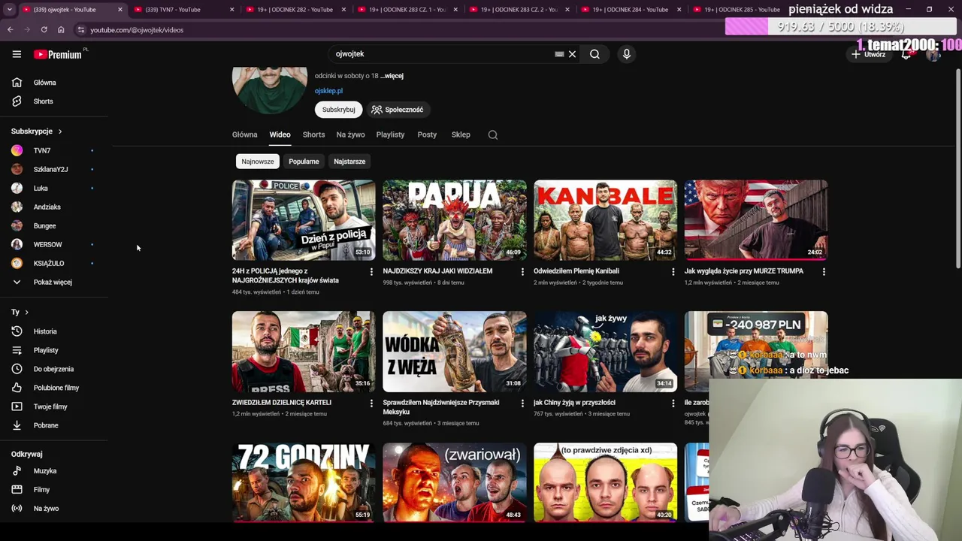Open PAPUA video thumbnail
The image size is (962, 541).
coord(455,220)
